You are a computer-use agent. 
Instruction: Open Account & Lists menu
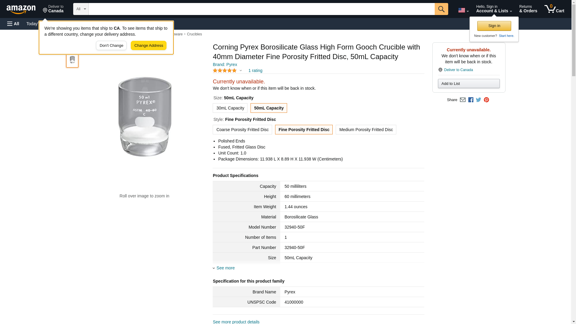pyautogui.click(x=494, y=9)
